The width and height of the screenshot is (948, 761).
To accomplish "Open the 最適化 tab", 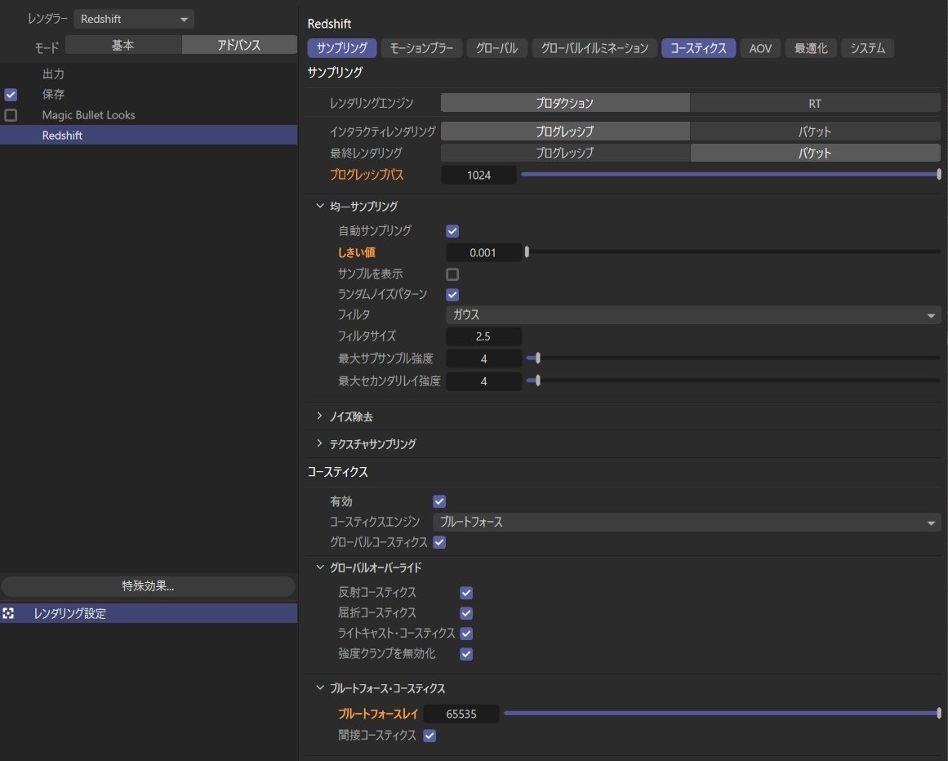I will coord(811,47).
